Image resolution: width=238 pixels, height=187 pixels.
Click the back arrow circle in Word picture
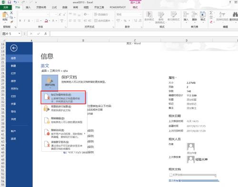14,48
